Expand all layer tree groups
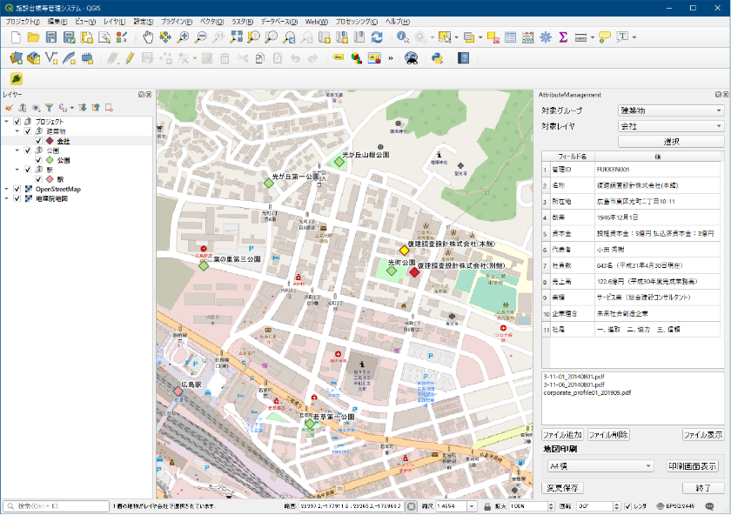Image resolution: width=731 pixels, height=515 pixels. point(83,108)
